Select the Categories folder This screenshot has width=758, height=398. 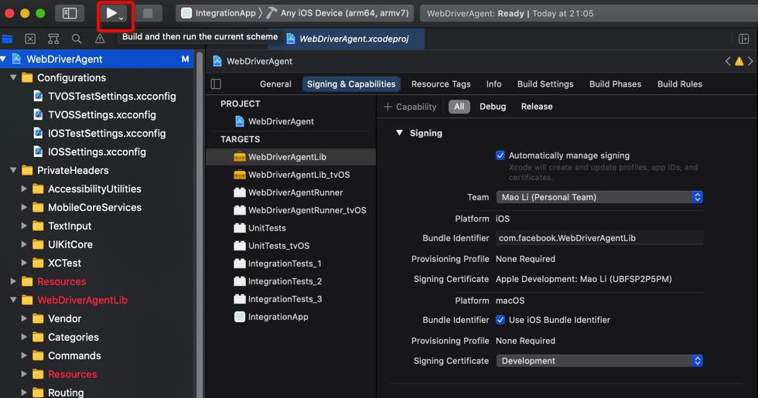tap(66, 337)
